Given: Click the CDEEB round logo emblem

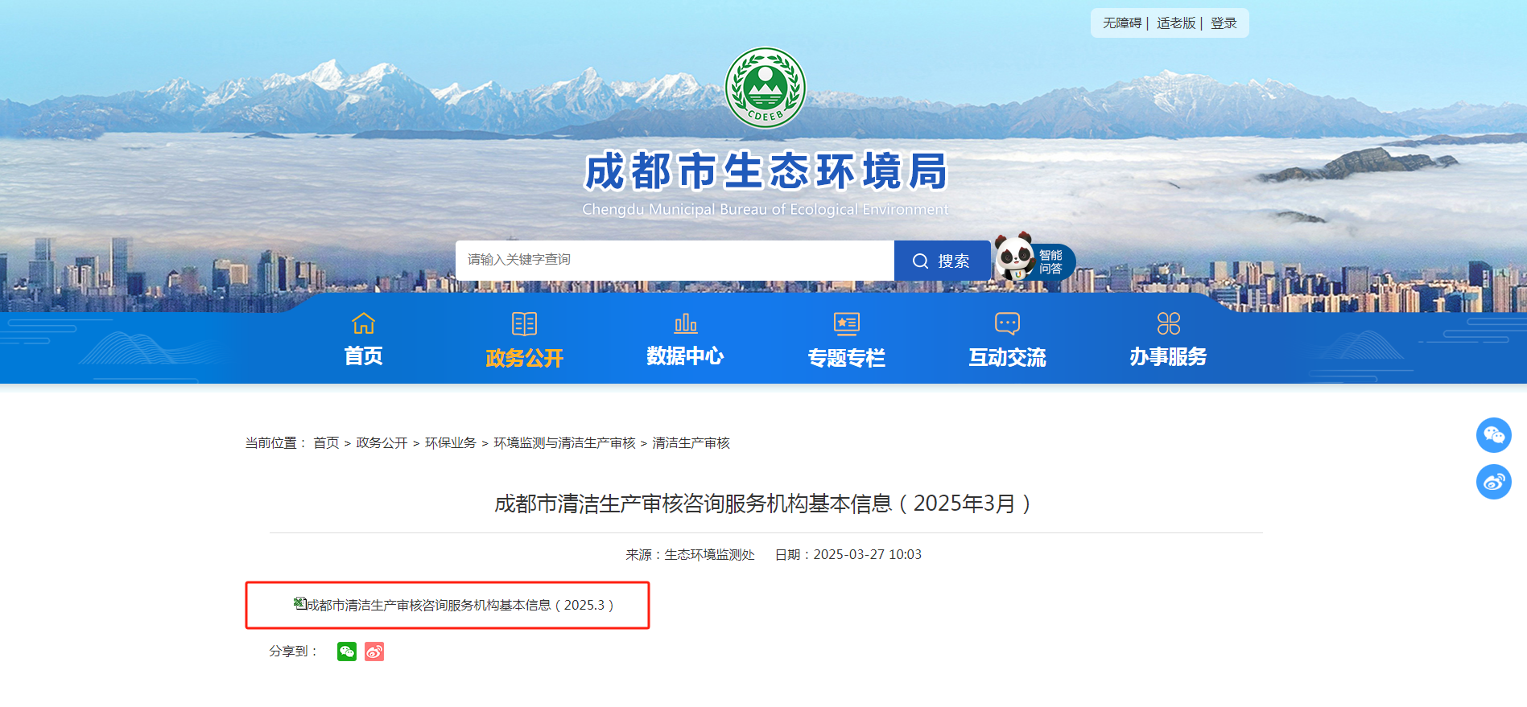Looking at the screenshot, I should (x=765, y=88).
